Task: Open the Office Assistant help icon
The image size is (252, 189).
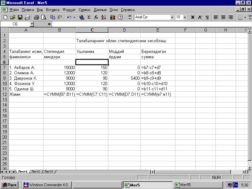Action: click(x=120, y=17)
